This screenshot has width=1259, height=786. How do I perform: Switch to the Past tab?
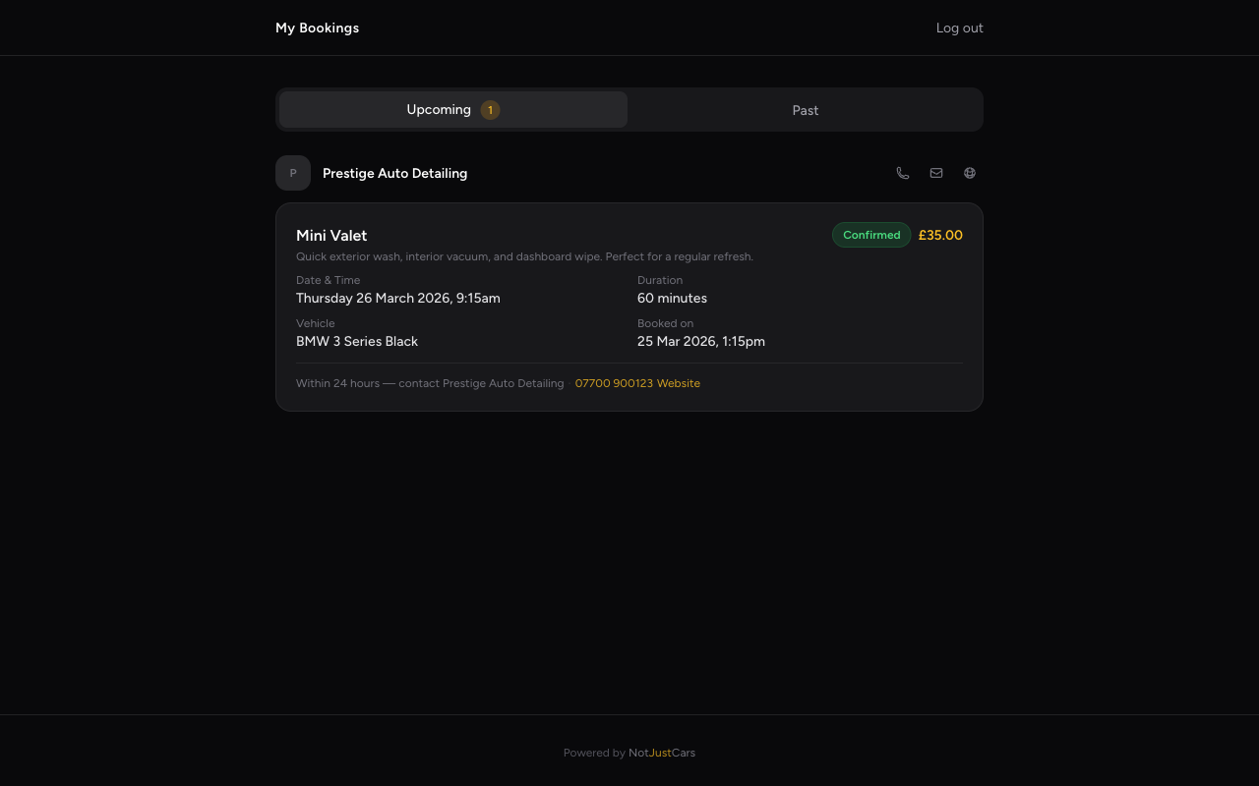coord(805,110)
